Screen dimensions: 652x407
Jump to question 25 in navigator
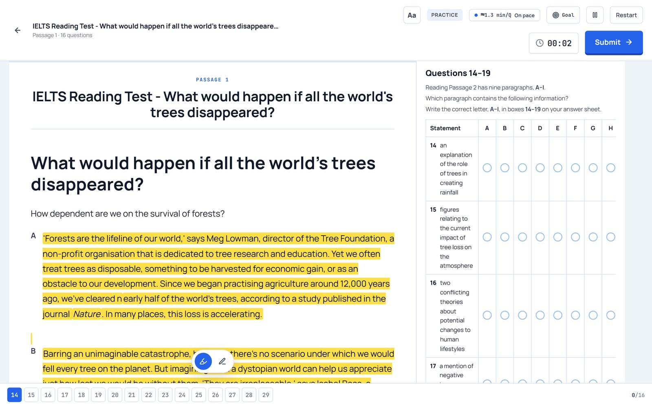[x=199, y=395]
